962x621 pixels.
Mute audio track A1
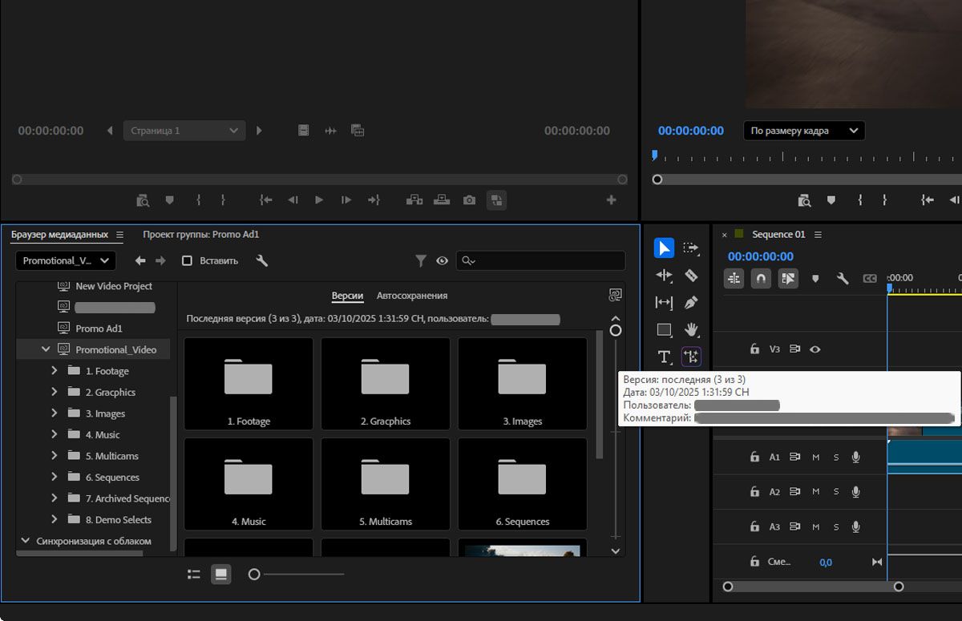815,458
